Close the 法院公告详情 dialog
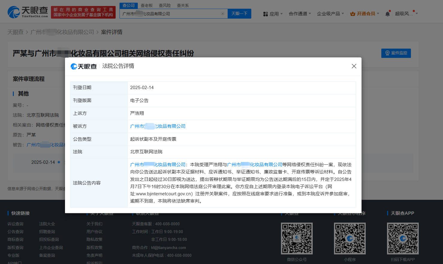Image resolution: width=443 pixels, height=264 pixels. [x=354, y=66]
